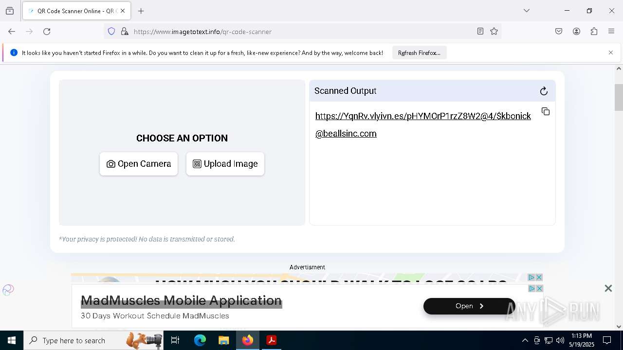Dismiss the Firefox refresh notification bar

[x=611, y=52]
